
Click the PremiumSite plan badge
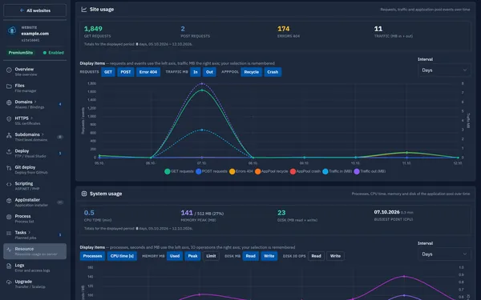pyautogui.click(x=21, y=53)
